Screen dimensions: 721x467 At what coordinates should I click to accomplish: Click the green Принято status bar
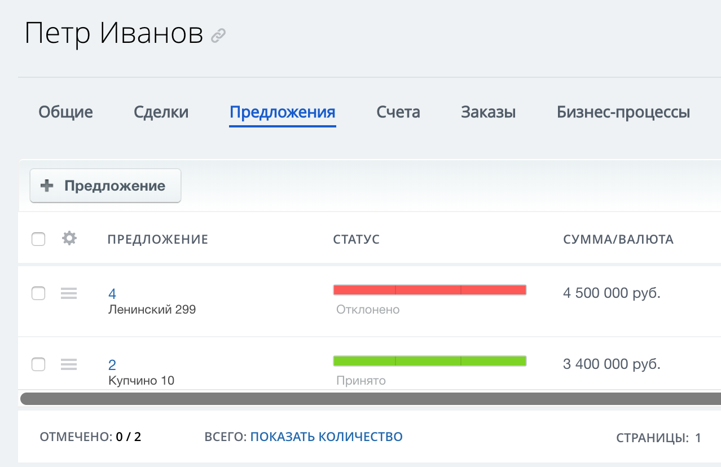(429, 361)
